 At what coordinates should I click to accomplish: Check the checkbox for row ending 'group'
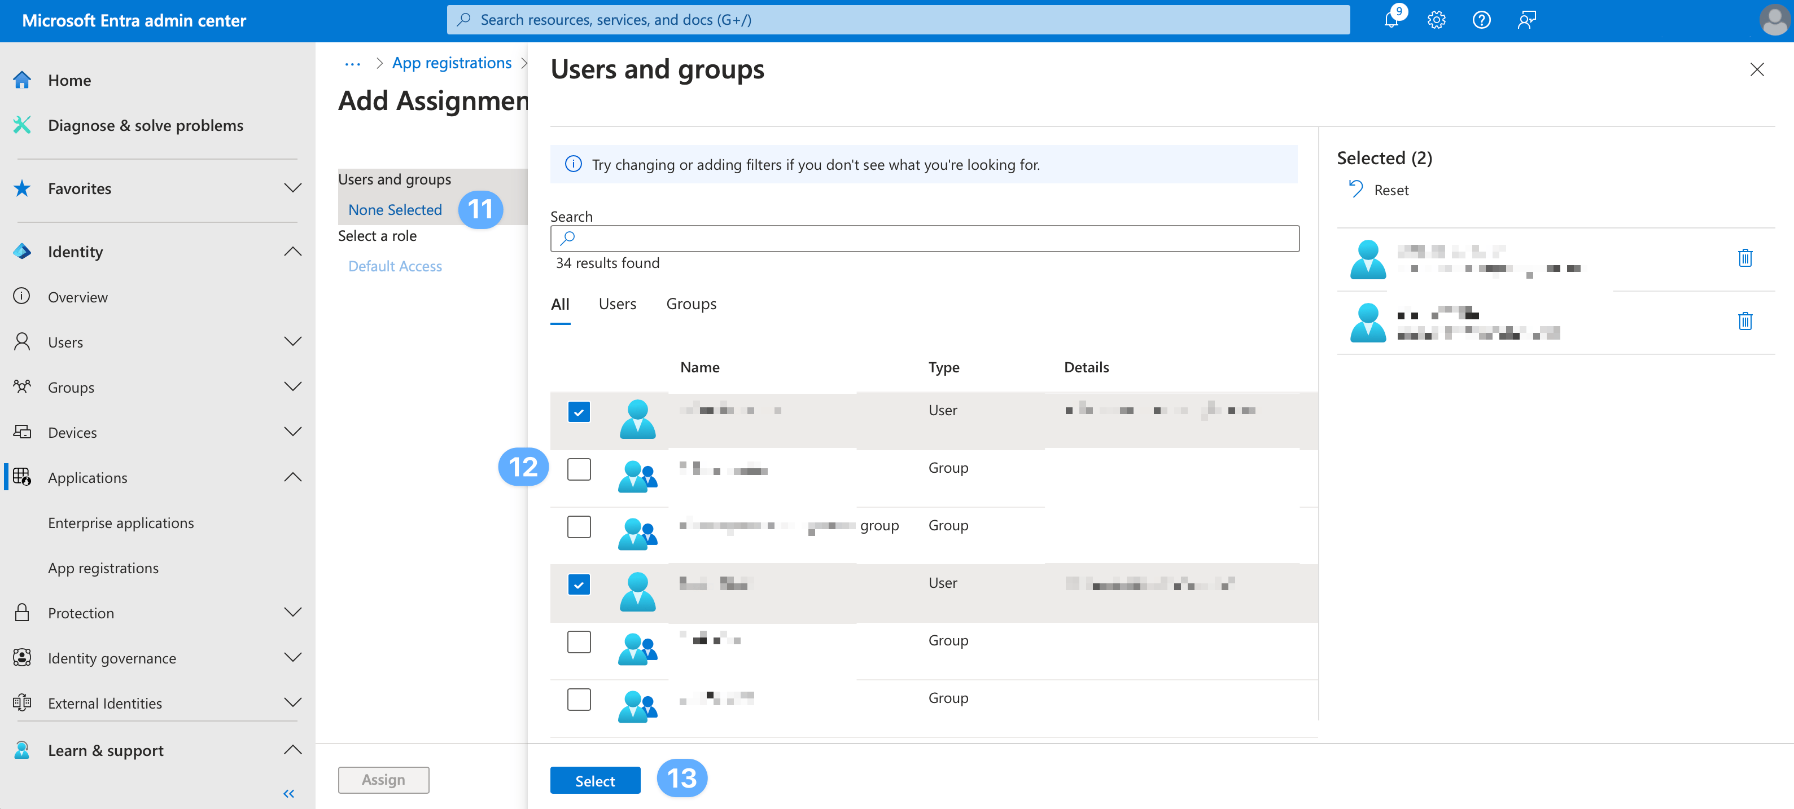(579, 527)
